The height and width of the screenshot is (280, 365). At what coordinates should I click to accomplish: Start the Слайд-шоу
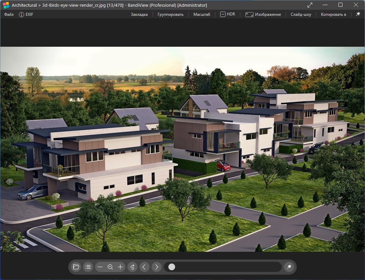(x=301, y=14)
